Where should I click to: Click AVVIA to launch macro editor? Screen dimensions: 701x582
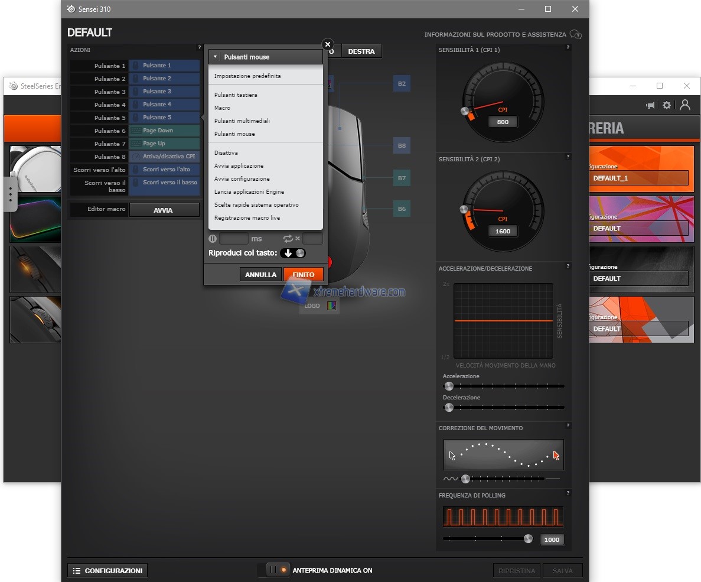164,210
